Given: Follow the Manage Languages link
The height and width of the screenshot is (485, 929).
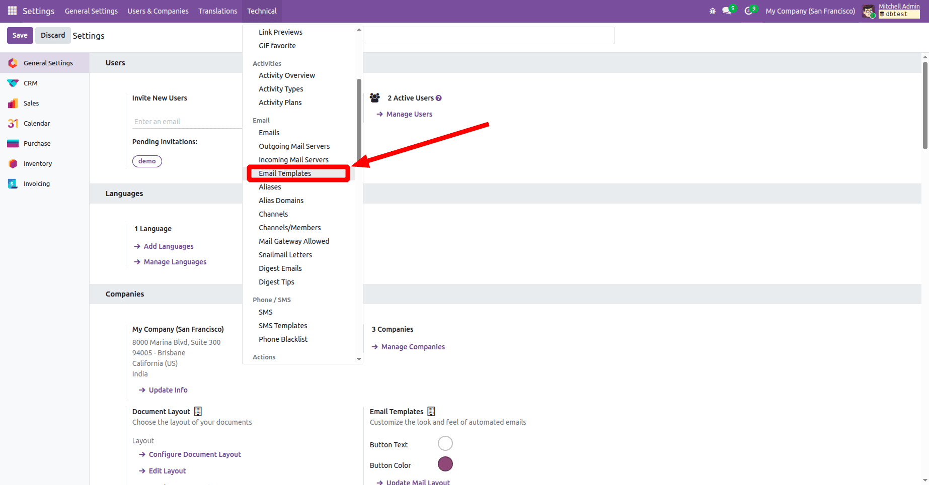Looking at the screenshot, I should (170, 262).
